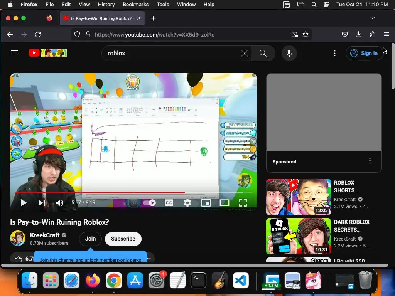Submit search with magnifier button

click(x=263, y=53)
